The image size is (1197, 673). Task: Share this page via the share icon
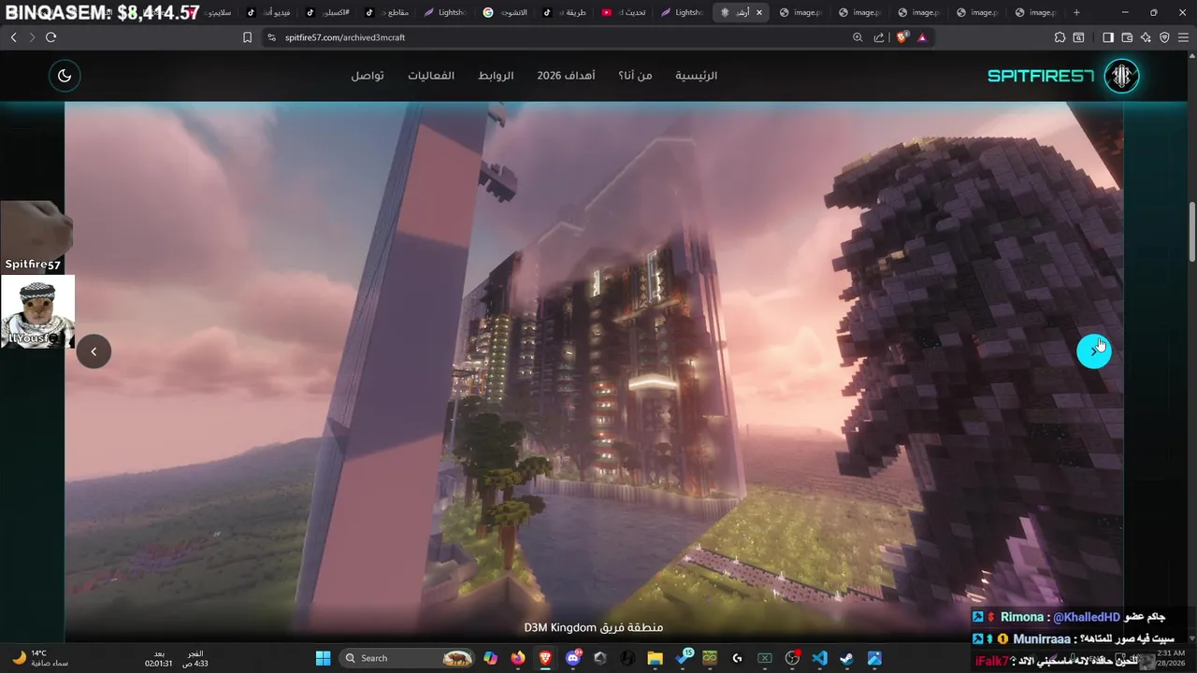click(879, 37)
